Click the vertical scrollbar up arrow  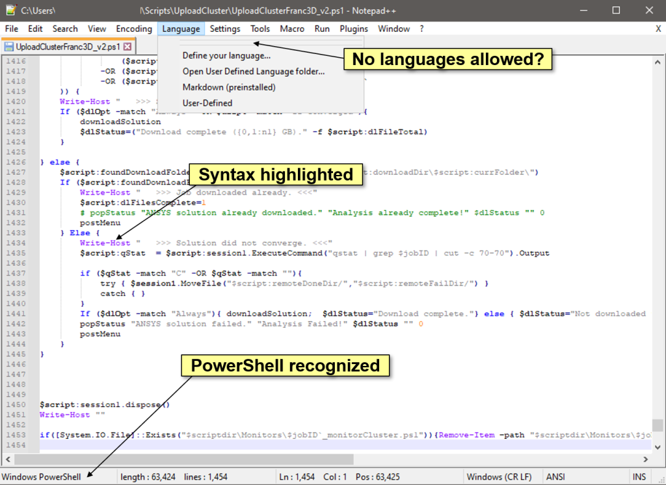(658, 62)
